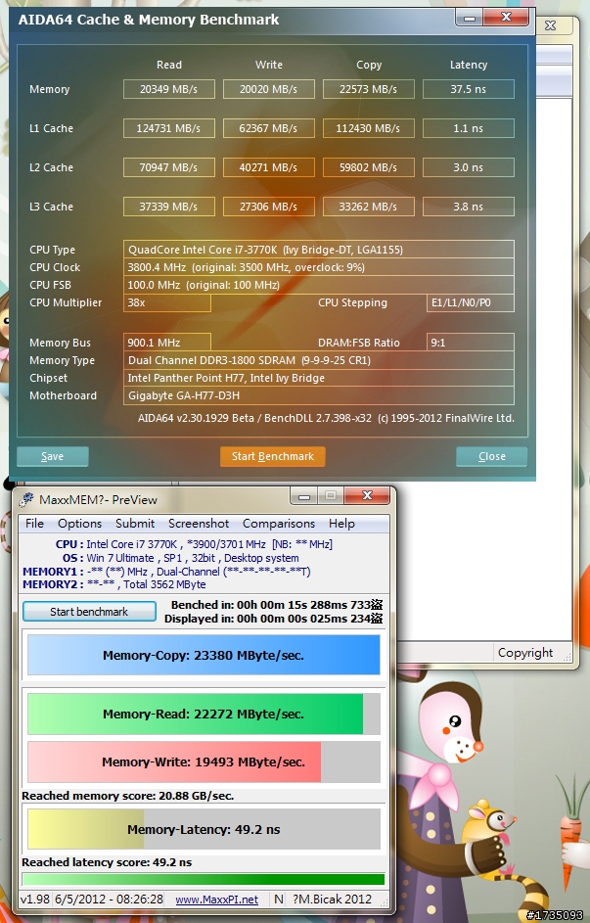Click CPU Type field QuadCore Intel Core i7-3770K
This screenshot has height=923, width=590.
(x=319, y=250)
